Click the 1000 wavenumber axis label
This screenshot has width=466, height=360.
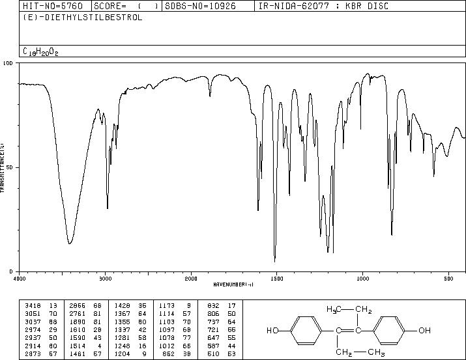coord(362,279)
